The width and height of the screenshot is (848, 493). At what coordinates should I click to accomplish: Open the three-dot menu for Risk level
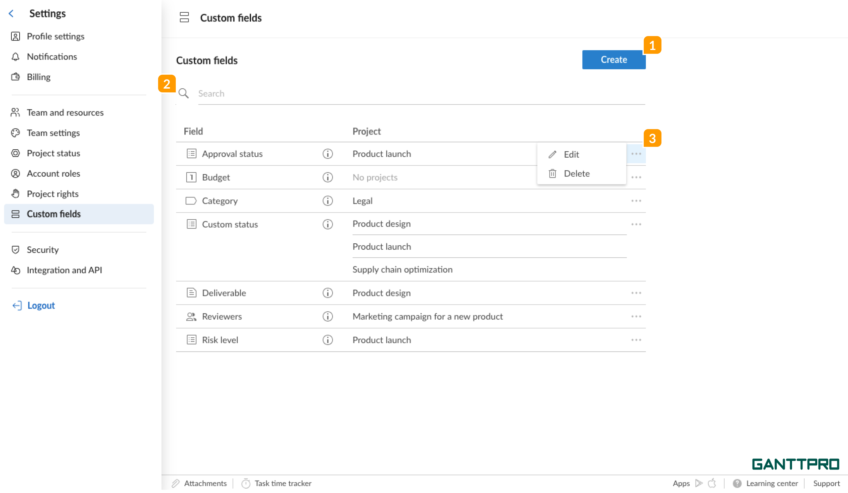[x=636, y=340]
